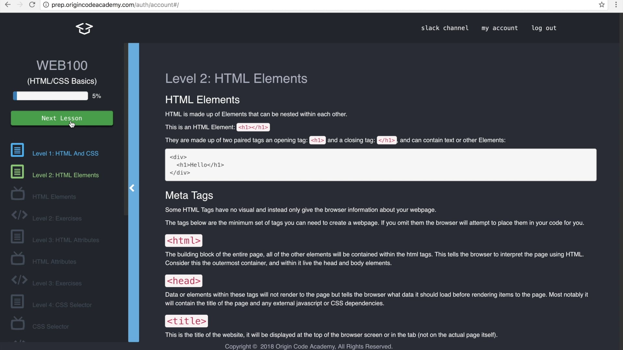Click document icon for Level 3: HTML Attributes
Image resolution: width=623 pixels, height=350 pixels.
click(x=17, y=237)
